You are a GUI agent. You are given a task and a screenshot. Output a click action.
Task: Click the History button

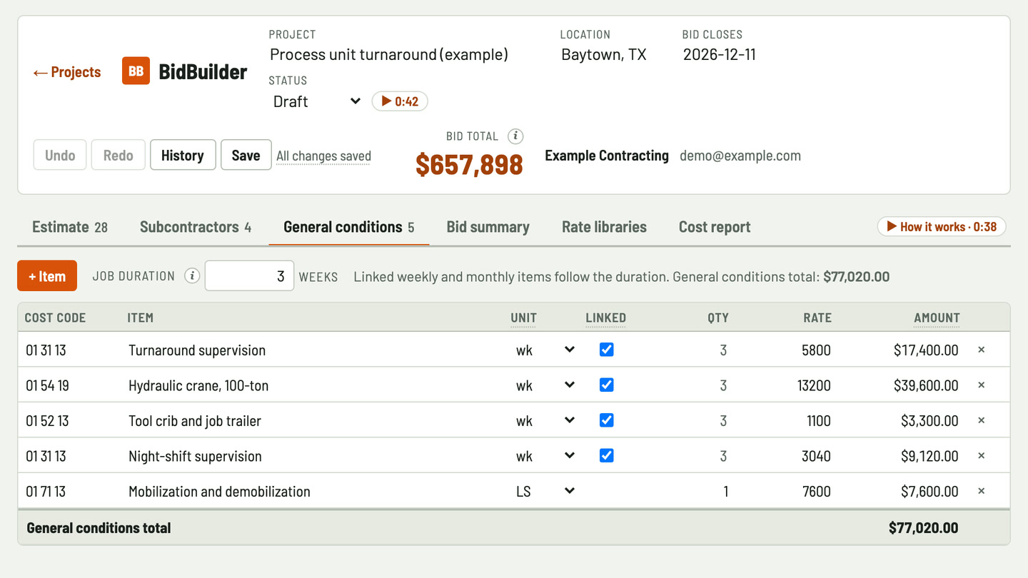coord(183,155)
